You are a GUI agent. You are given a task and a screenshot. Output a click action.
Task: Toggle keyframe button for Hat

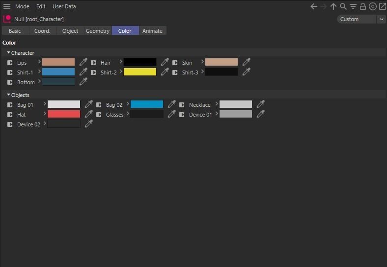pyautogui.click(x=10, y=115)
